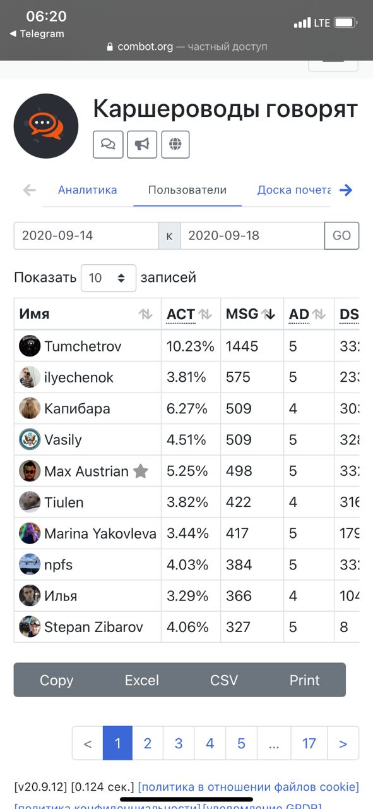Tap the chat group logo avatar

click(x=46, y=126)
